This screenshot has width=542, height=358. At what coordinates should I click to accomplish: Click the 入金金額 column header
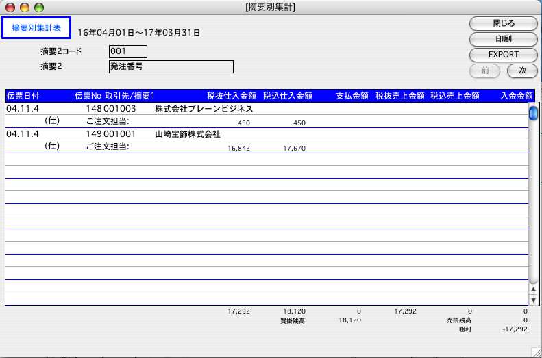click(x=517, y=96)
